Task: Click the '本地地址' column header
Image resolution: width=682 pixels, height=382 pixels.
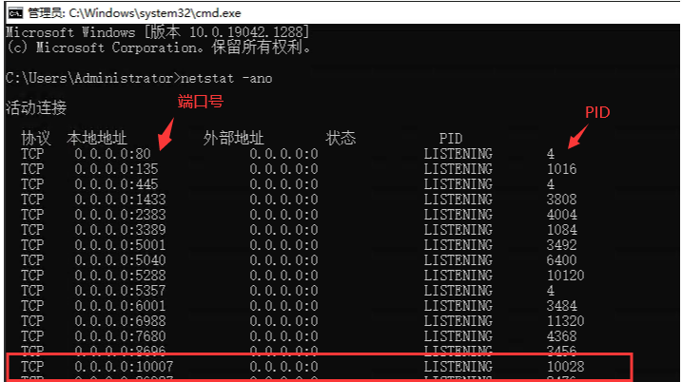Action: pyautogui.click(x=97, y=138)
